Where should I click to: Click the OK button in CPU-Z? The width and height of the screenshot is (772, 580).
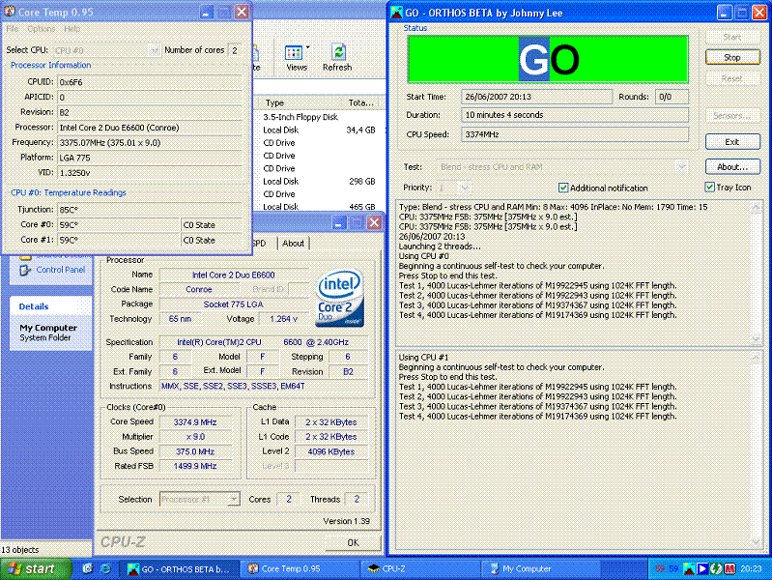353,542
